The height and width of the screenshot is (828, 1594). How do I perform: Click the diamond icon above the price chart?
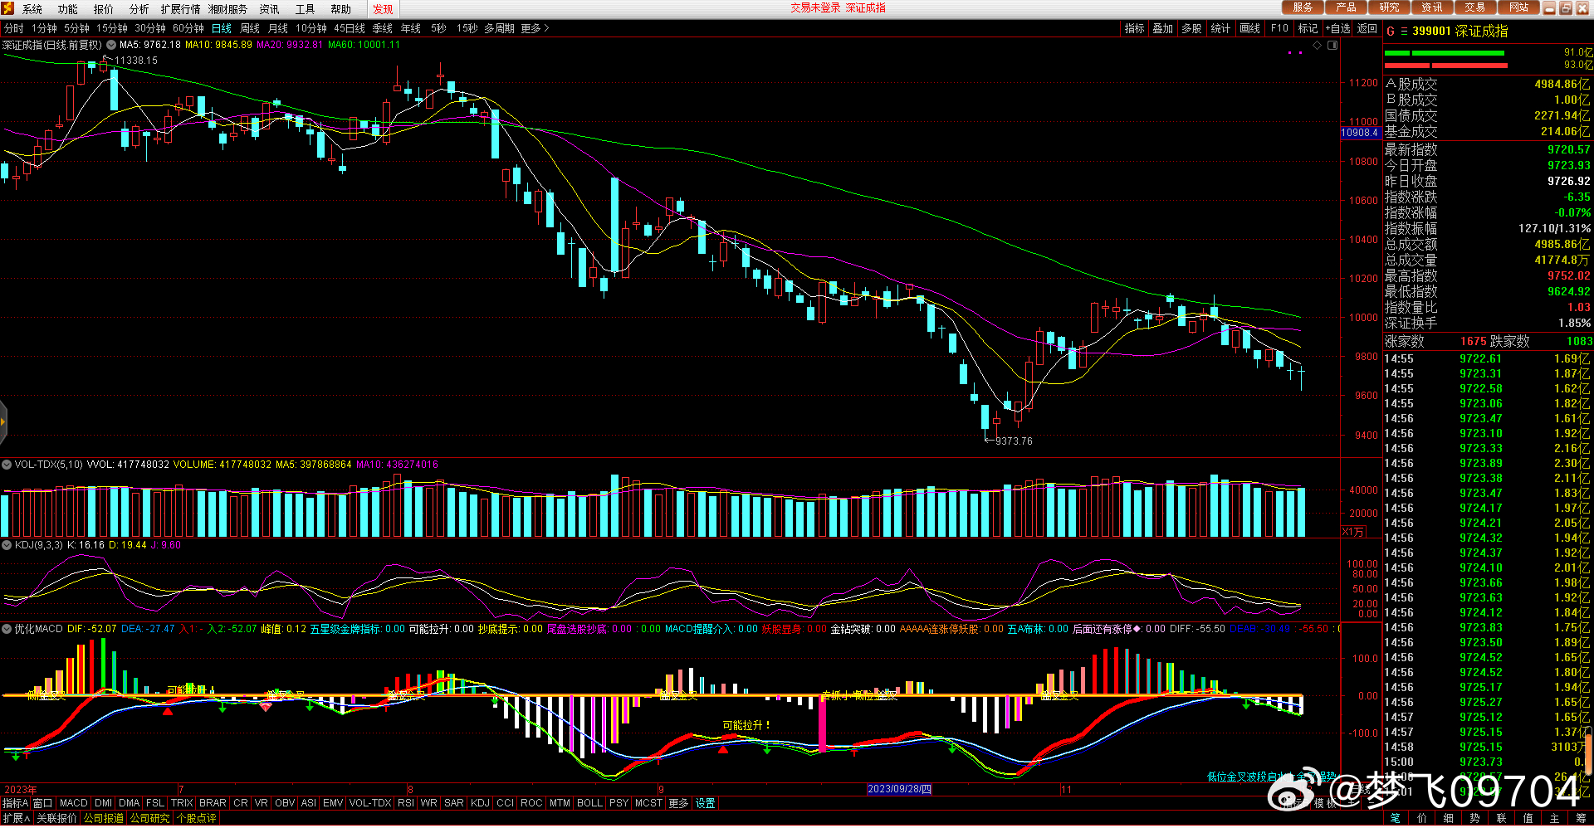pyautogui.click(x=1317, y=45)
